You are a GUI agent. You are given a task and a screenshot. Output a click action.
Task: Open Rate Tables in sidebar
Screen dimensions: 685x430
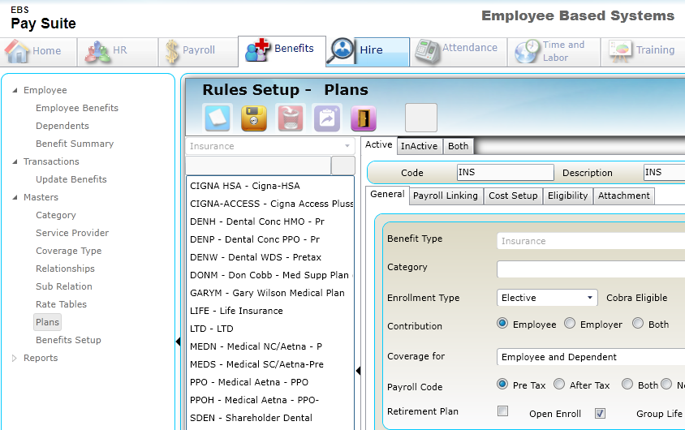[x=61, y=304]
